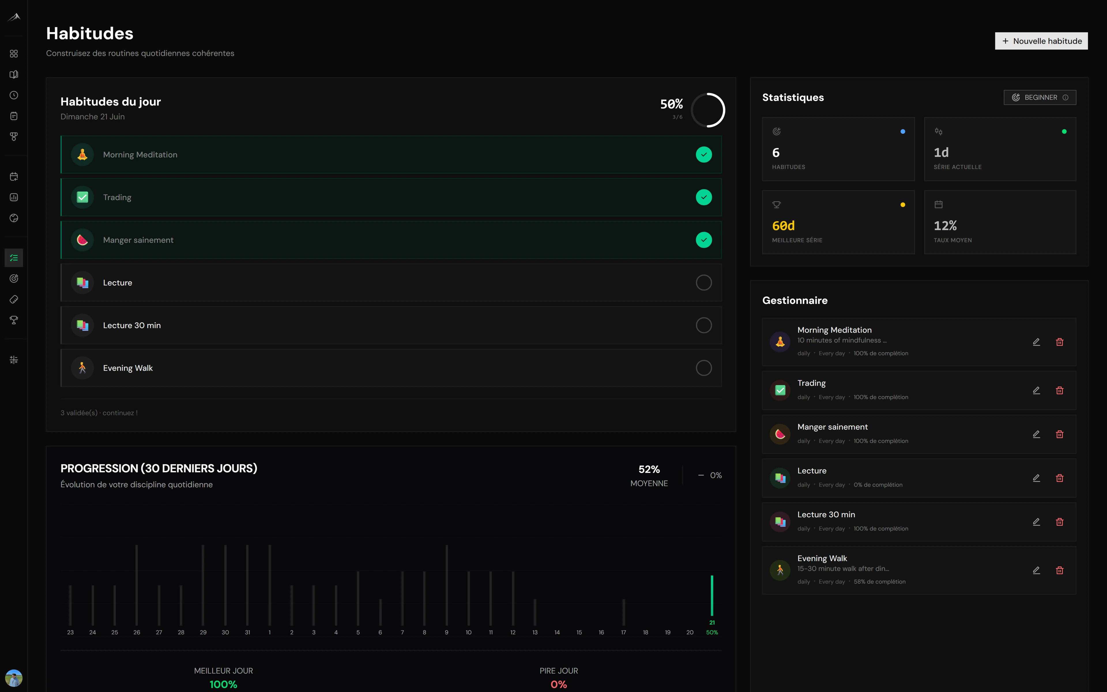Mark Lecture 30 min as done today
Image resolution: width=1107 pixels, height=692 pixels.
tap(703, 326)
